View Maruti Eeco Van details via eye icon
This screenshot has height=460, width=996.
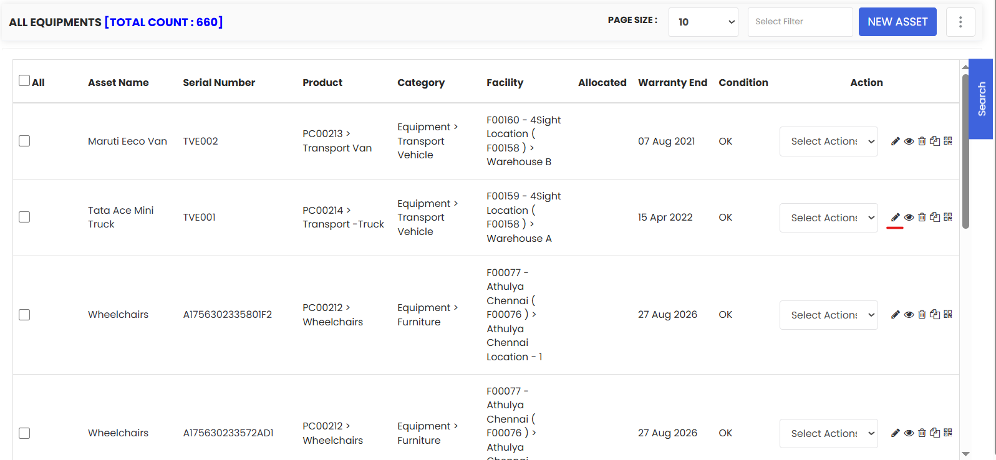909,141
